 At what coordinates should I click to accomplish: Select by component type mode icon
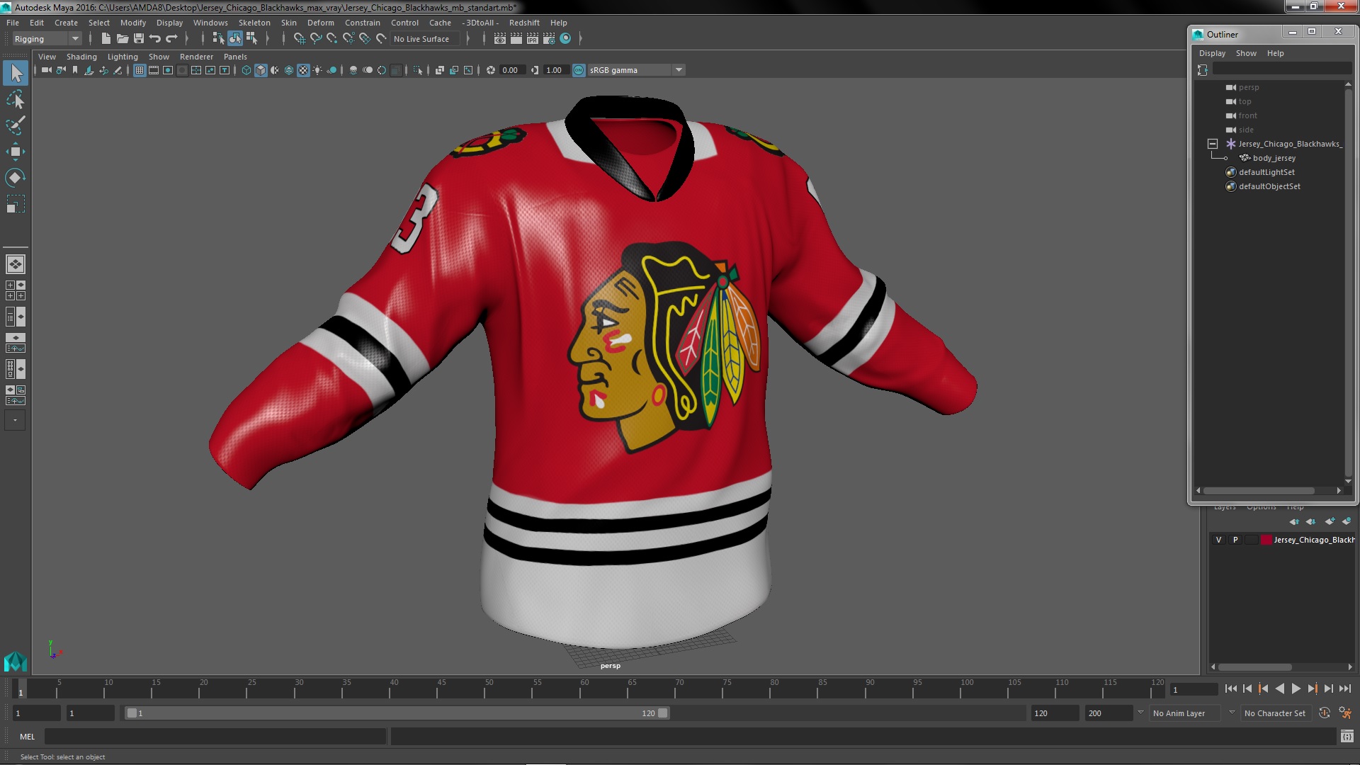click(251, 39)
